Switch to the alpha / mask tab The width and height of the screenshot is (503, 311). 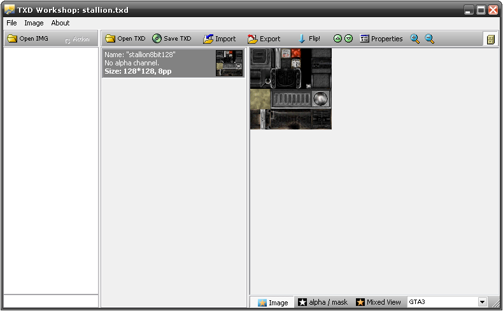point(323,302)
